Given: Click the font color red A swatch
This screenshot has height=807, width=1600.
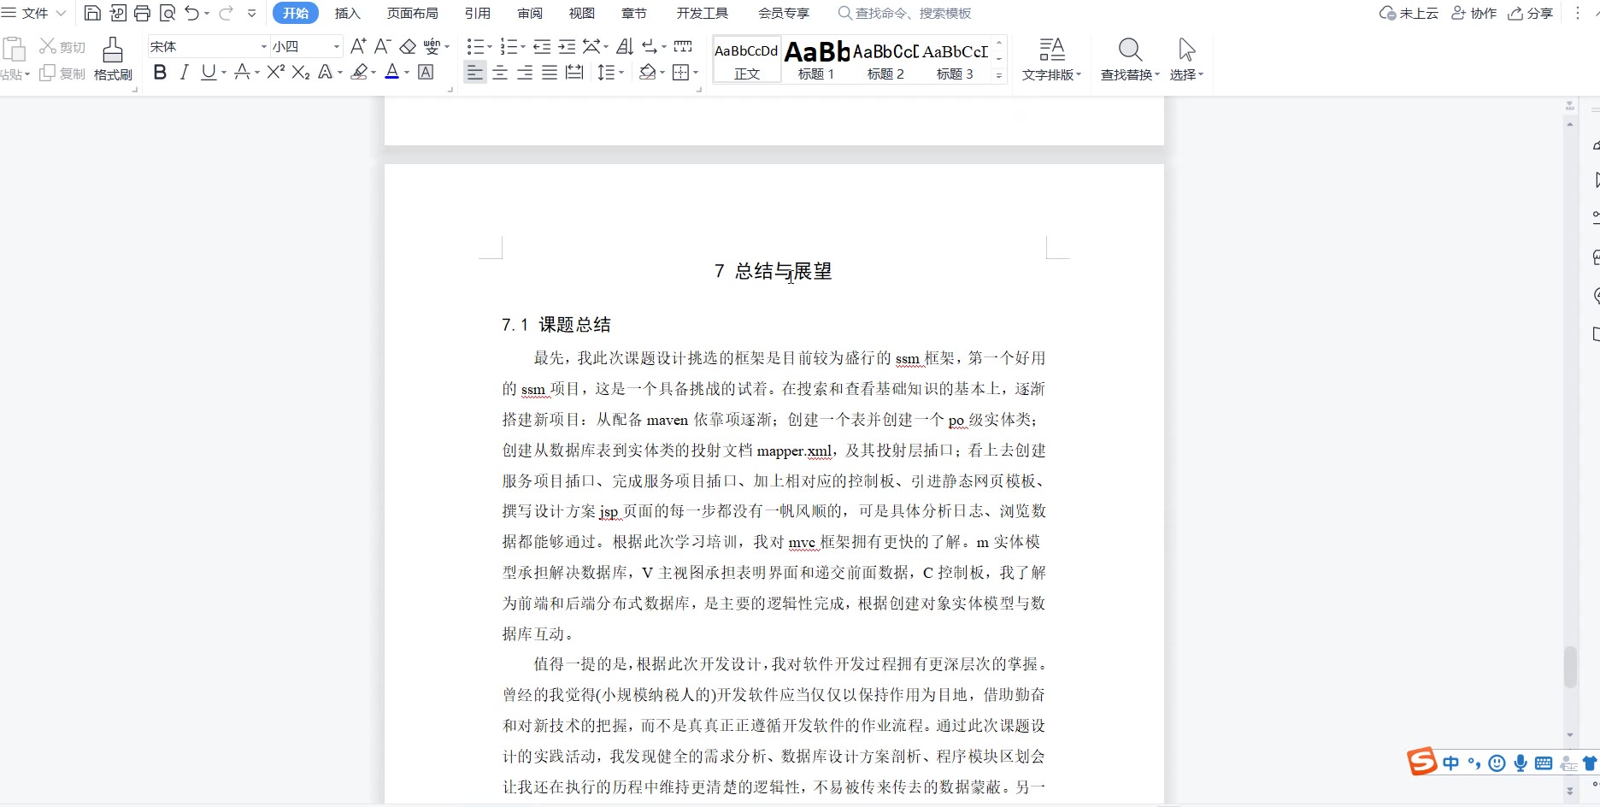Looking at the screenshot, I should pyautogui.click(x=391, y=73).
